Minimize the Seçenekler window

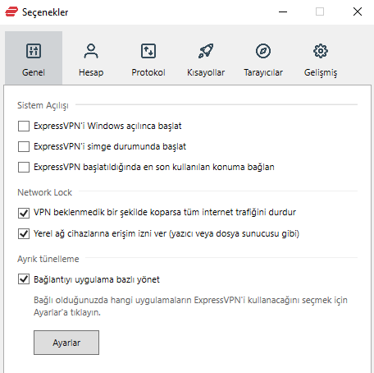click(283, 12)
